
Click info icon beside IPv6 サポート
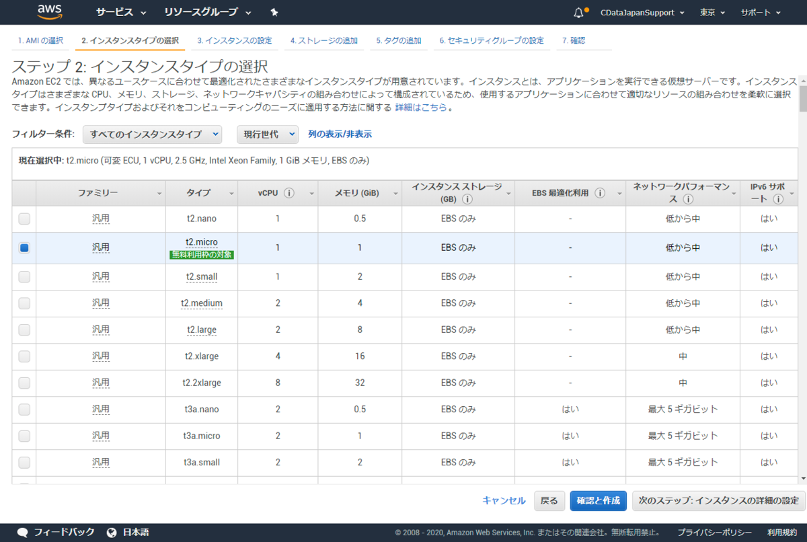[x=778, y=199]
